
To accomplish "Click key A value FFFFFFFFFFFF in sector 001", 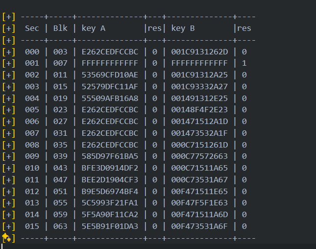I will (x=110, y=63).
